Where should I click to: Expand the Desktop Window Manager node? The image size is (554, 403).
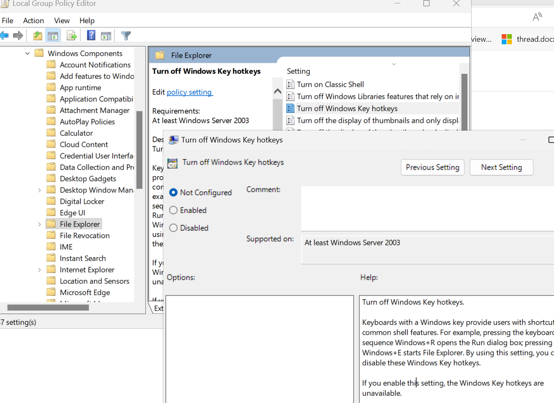(x=40, y=190)
